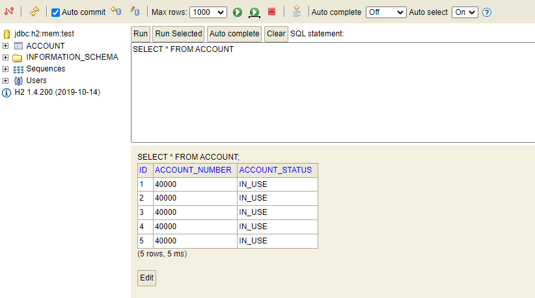Screen dimensions: 535x298
Task: Open the Auto select On dropdown
Action: tap(465, 12)
